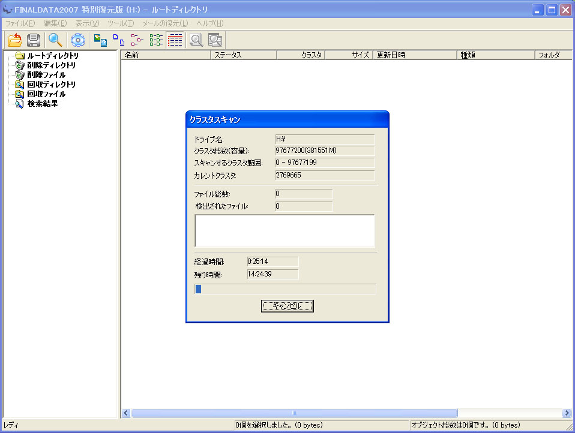575x433 pixels.
Task: Open the 編集(E) menu
Action: pos(55,23)
